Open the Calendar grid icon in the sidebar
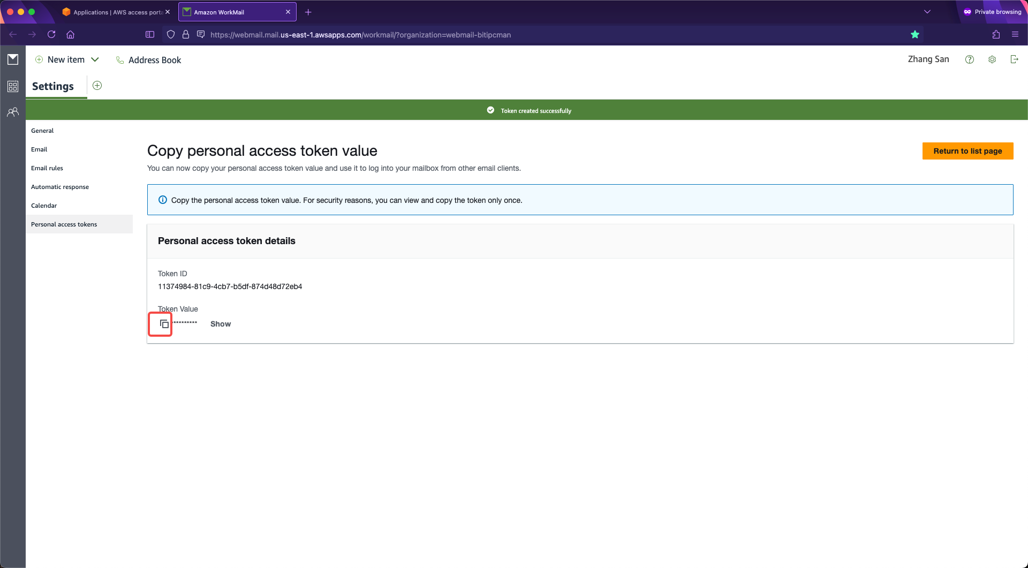The width and height of the screenshot is (1028, 568). [x=13, y=86]
